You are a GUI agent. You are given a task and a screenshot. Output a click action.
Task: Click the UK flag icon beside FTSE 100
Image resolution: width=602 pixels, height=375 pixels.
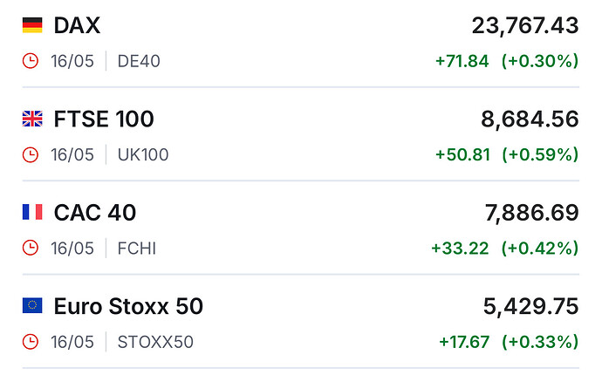coord(31,119)
